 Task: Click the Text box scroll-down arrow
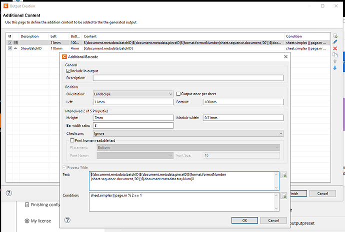(x=276, y=188)
